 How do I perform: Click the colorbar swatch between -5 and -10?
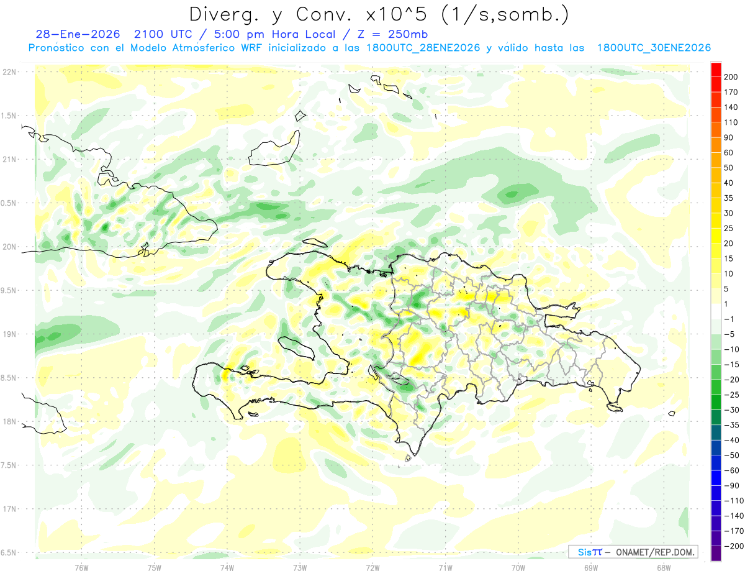click(716, 342)
